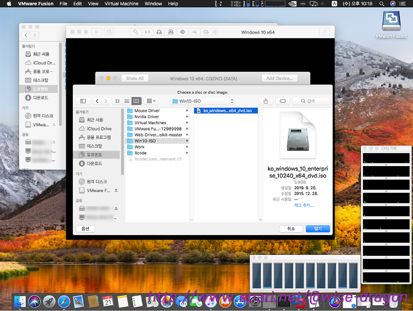Expand the Work folder arrow

[187, 147]
